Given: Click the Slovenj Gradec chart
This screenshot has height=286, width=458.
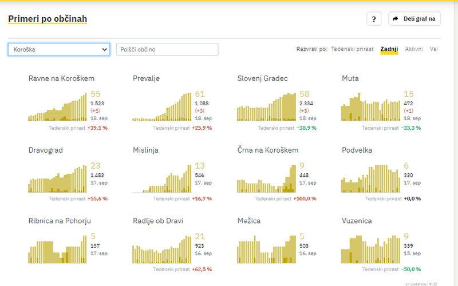Looking at the screenshot, I should pyautogui.click(x=267, y=107).
